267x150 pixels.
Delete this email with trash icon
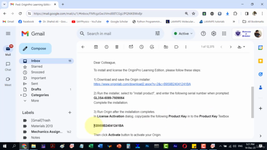[x=117, y=47]
